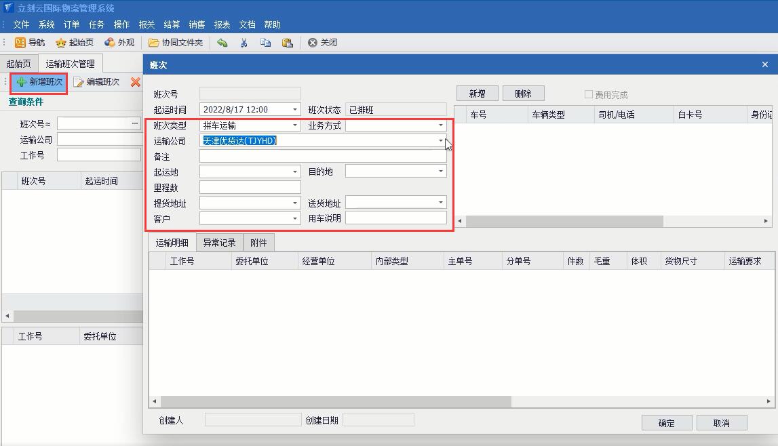Click the 导航 navigation toolbar icon
Viewport: 778px width, 446px height.
tap(30, 43)
